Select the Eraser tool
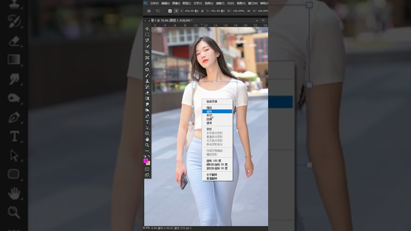The width and height of the screenshot is (411, 231). point(147,93)
